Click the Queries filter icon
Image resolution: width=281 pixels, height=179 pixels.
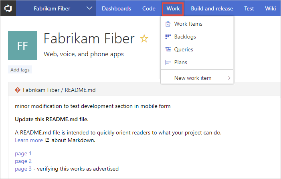(168, 49)
